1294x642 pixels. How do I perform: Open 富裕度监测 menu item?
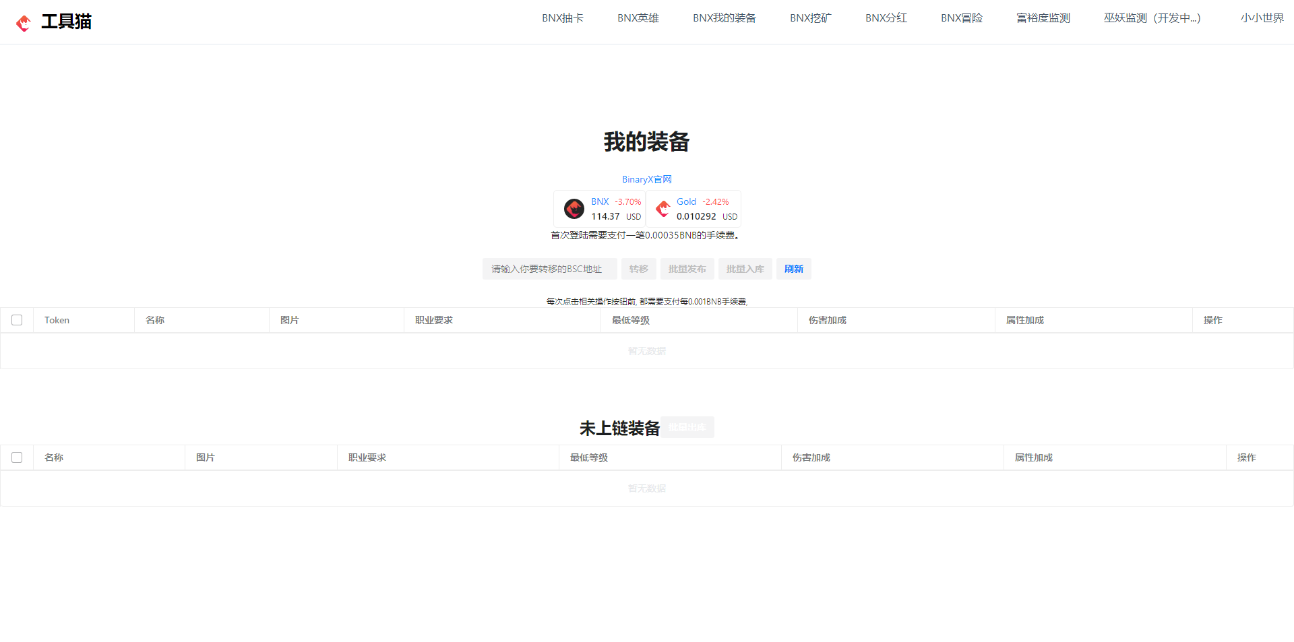pyautogui.click(x=1043, y=18)
